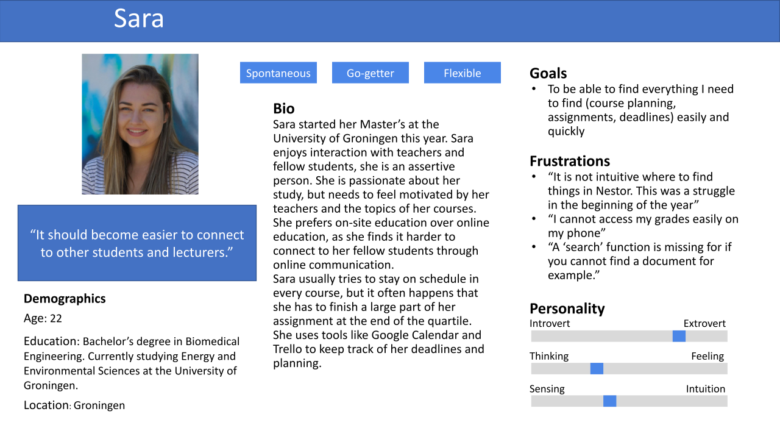780x439 pixels.
Task: Click the Frustrations heading
Action: pos(569,161)
